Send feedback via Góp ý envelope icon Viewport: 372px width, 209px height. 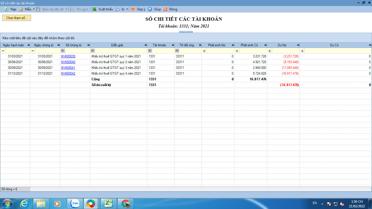pos(133,9)
